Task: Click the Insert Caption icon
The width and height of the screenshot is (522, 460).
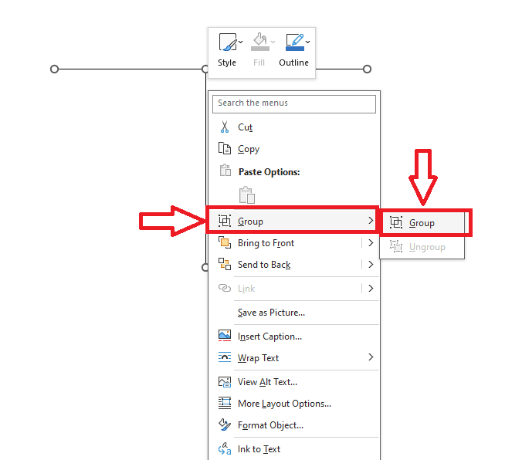Action: 225,336
